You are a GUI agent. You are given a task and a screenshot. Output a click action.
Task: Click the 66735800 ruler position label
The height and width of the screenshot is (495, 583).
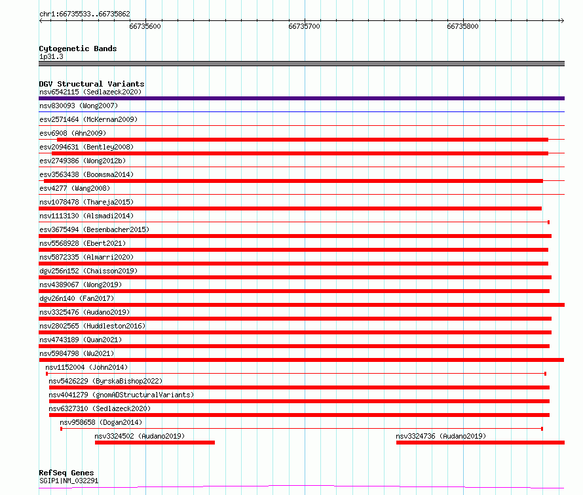[x=462, y=26]
